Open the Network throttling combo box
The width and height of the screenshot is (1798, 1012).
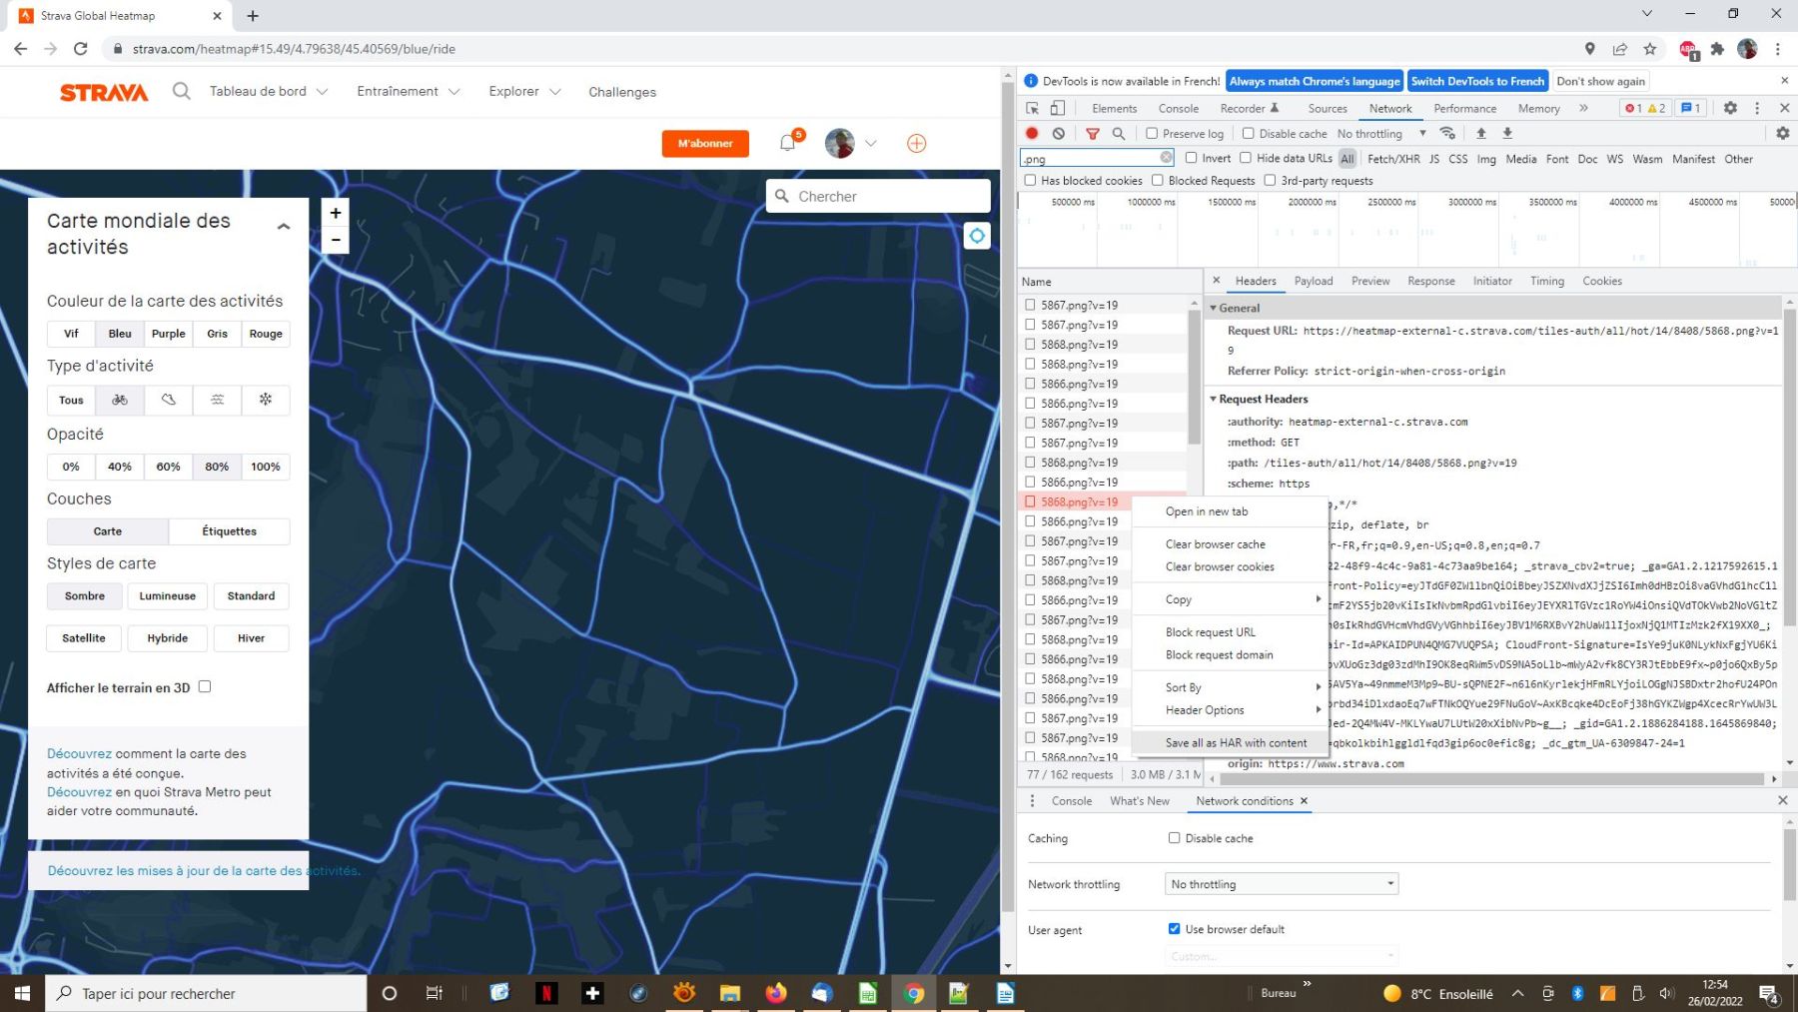tap(1282, 884)
